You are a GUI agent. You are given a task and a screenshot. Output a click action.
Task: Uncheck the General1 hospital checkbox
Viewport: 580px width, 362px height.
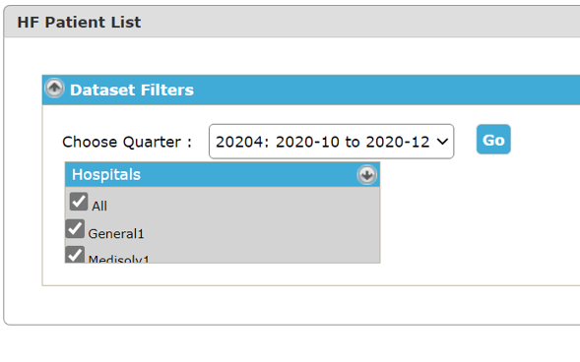click(75, 228)
